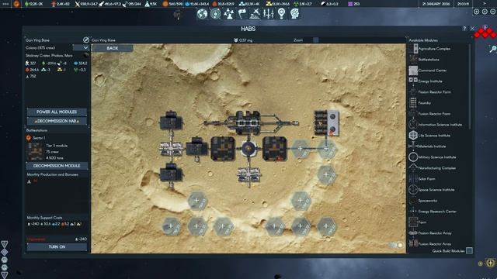Screen dimensions: 497x279
Task: Click the Battlestations entry in Available Modules
Action: click(429, 60)
